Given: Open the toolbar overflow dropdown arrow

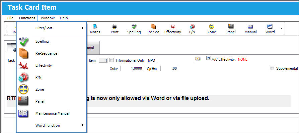Looking at the screenshot, I should click(281, 28).
